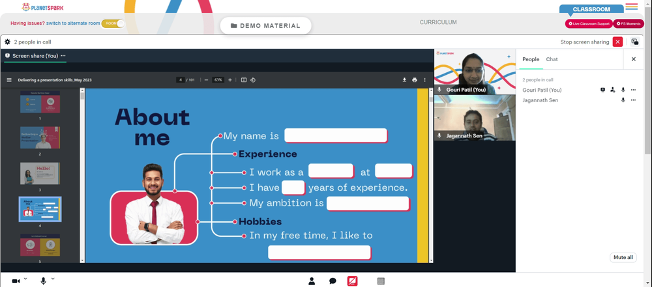Expand the microphone options chevron
652x287 pixels.
click(53, 279)
